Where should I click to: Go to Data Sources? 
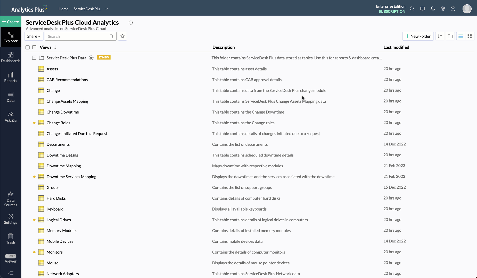point(11,199)
